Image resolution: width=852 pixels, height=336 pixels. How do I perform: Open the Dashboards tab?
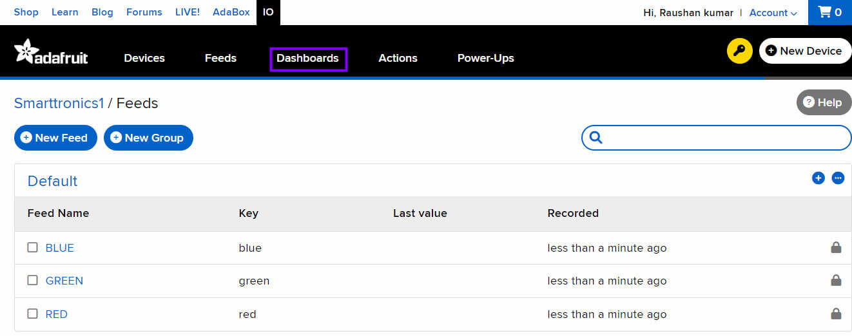pos(307,58)
